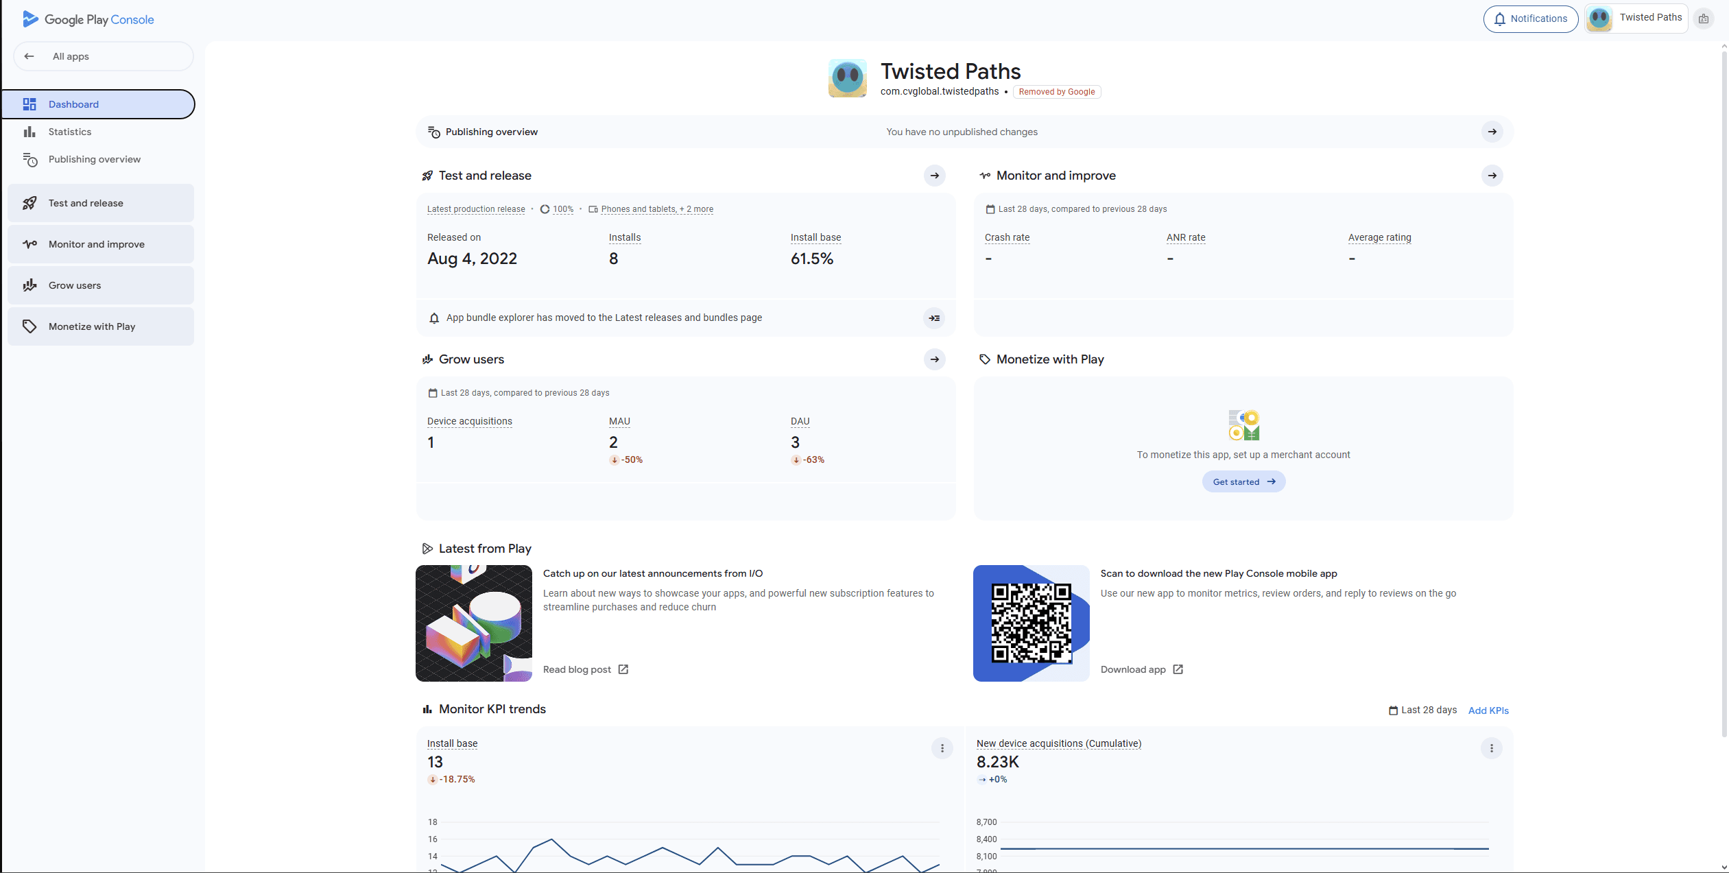Click the All apps back arrow
The width and height of the screenshot is (1729, 873).
pyautogui.click(x=29, y=56)
